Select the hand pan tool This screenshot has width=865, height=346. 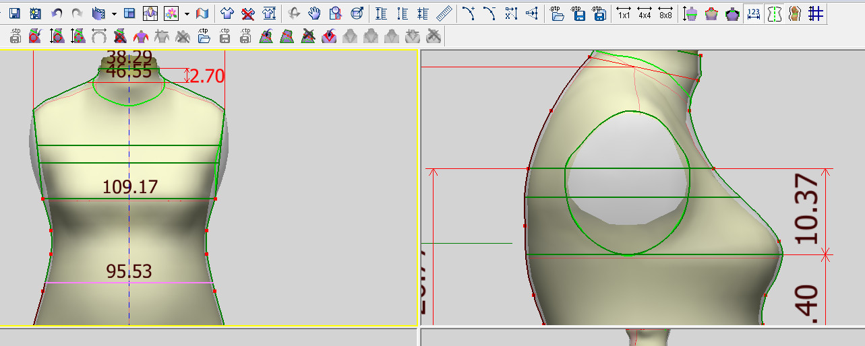pos(315,13)
